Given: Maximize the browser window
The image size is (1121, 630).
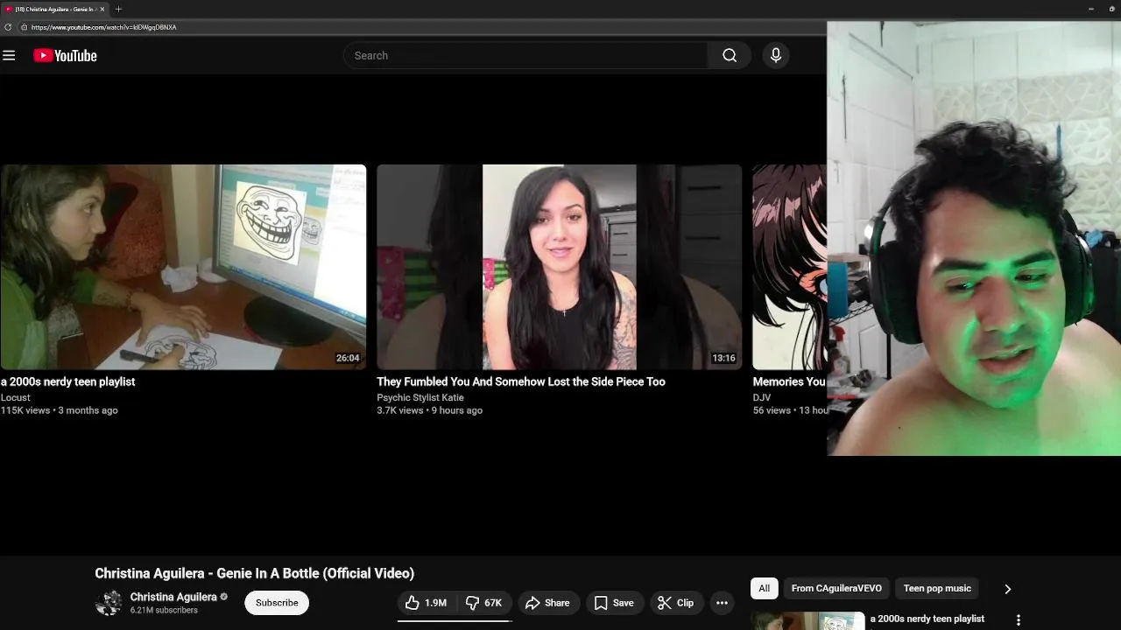Looking at the screenshot, I should click(x=1112, y=9).
